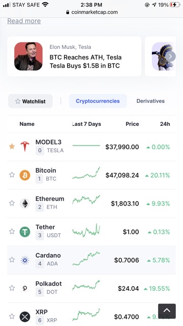Tap the Tesla MODEL3 logo icon

pyautogui.click(x=25, y=147)
